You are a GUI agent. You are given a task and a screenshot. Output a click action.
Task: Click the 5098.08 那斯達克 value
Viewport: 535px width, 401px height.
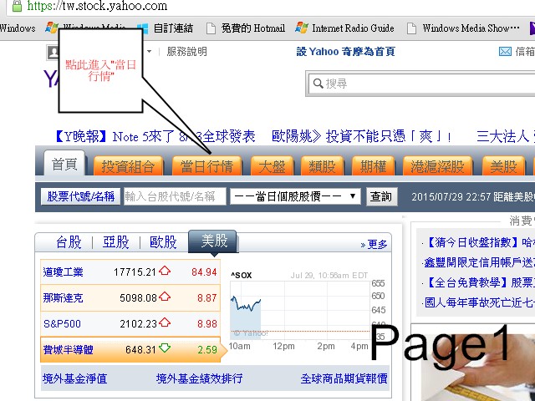138,297
